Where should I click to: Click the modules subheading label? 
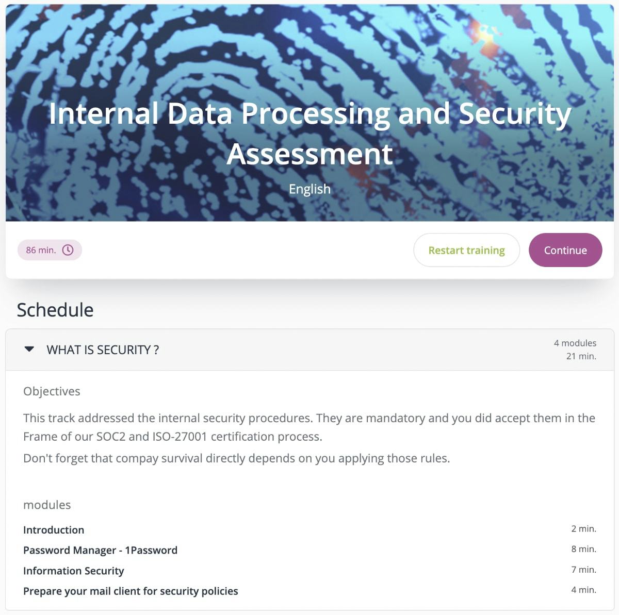[47, 505]
